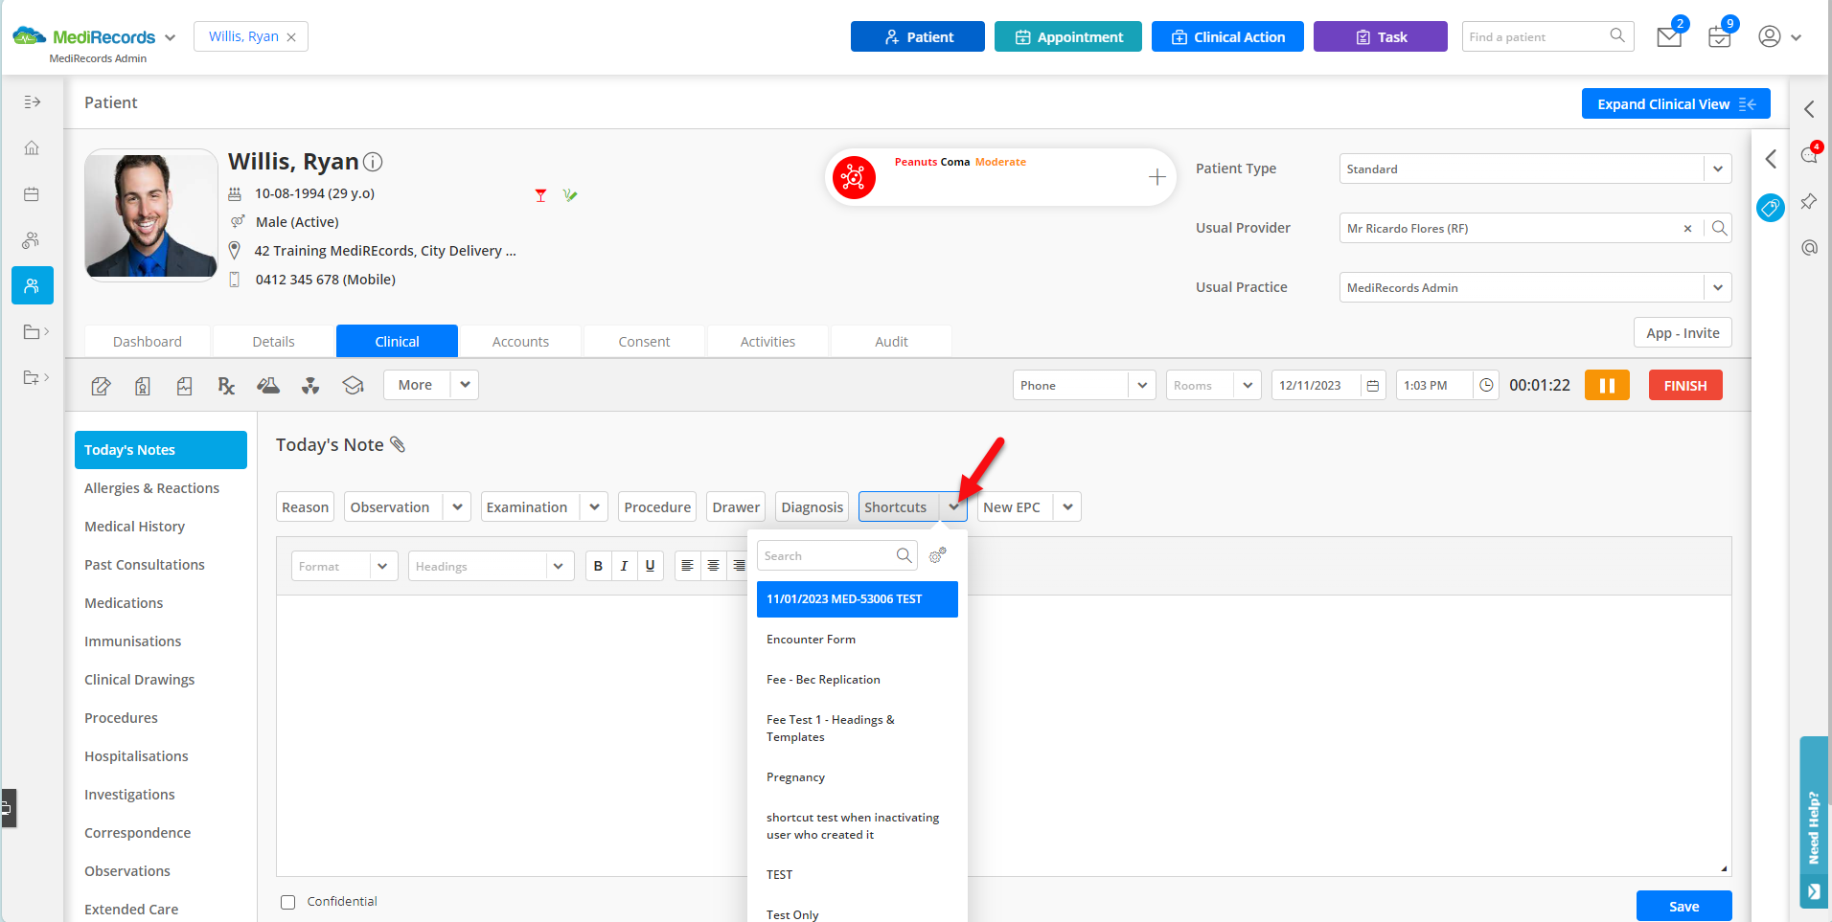The width and height of the screenshot is (1832, 922).
Task: Click the @ mentions icon on right sidebar
Action: pos(1809,247)
